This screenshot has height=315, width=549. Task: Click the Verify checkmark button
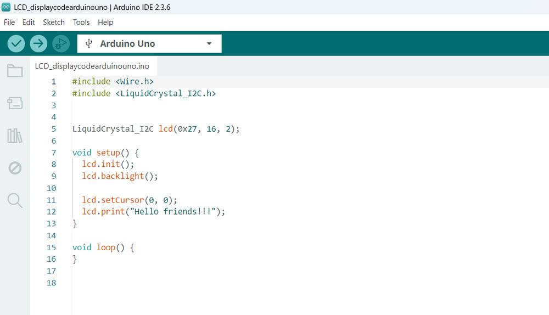click(16, 44)
